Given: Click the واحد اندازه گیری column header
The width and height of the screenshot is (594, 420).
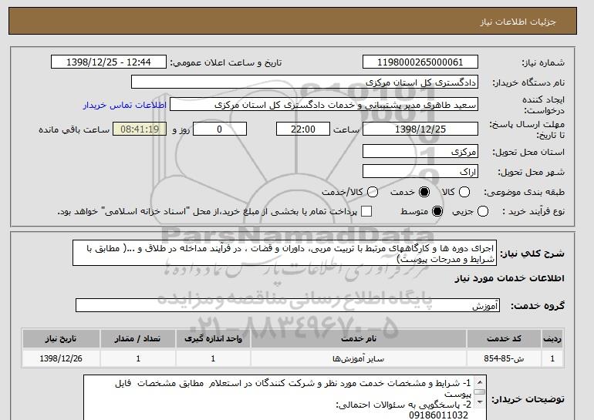Looking at the screenshot, I should pos(213,338).
